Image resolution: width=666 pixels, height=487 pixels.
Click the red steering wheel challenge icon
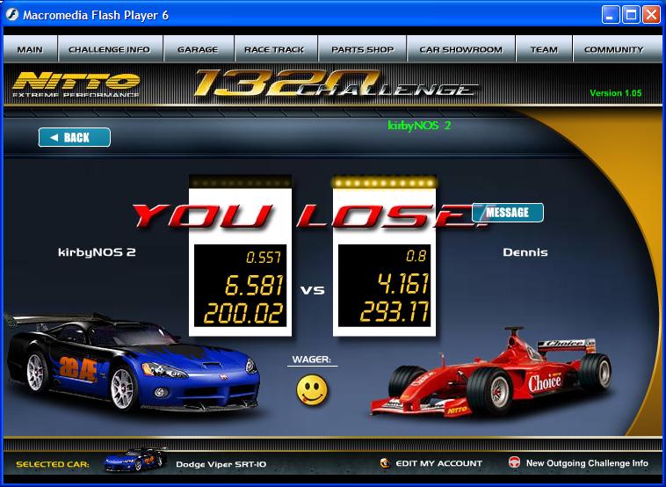click(514, 462)
